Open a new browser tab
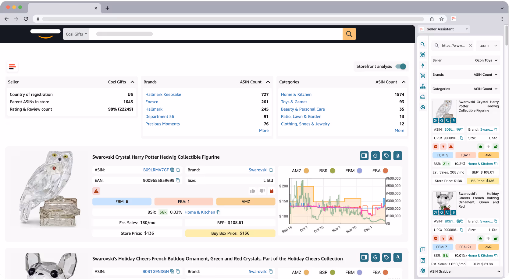 click(107, 8)
